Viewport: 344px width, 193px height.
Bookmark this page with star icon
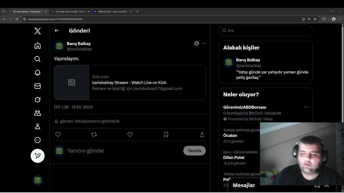[315, 19]
